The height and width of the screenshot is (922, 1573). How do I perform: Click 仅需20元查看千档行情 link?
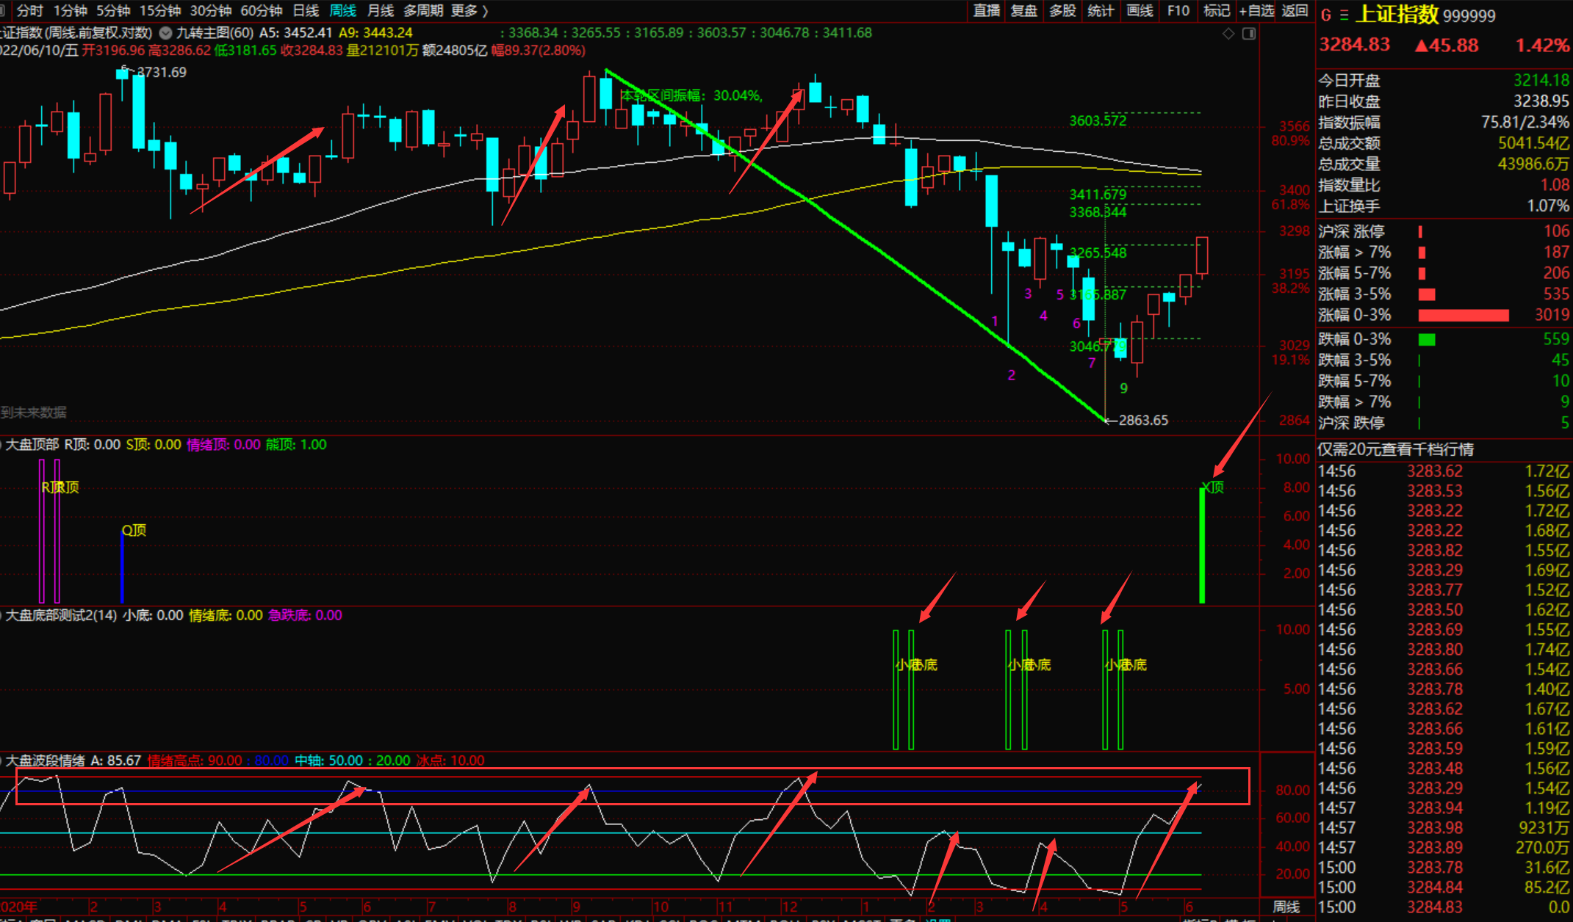[1395, 449]
